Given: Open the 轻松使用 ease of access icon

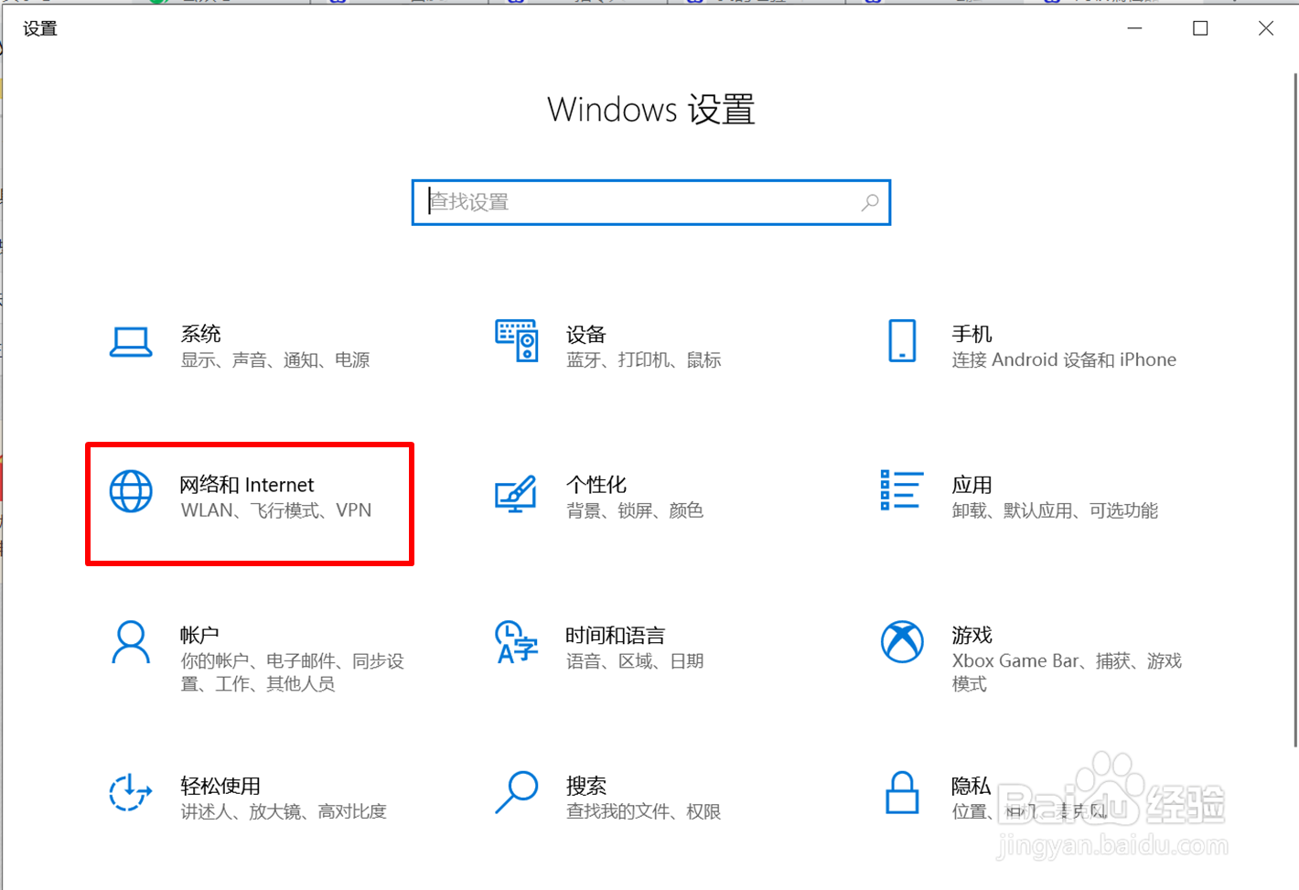Looking at the screenshot, I should [131, 792].
